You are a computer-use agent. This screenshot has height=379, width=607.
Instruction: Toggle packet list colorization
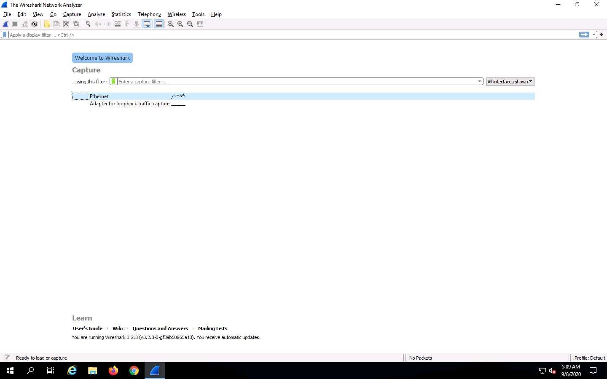point(158,24)
